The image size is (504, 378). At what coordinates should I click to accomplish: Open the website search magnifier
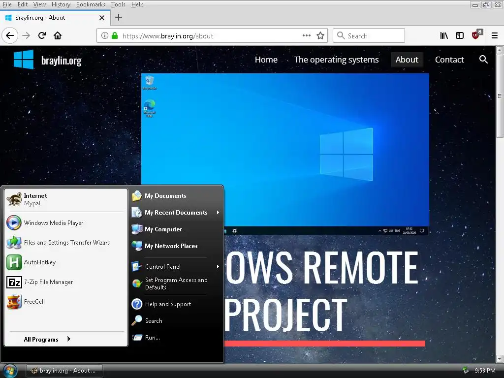click(x=483, y=60)
